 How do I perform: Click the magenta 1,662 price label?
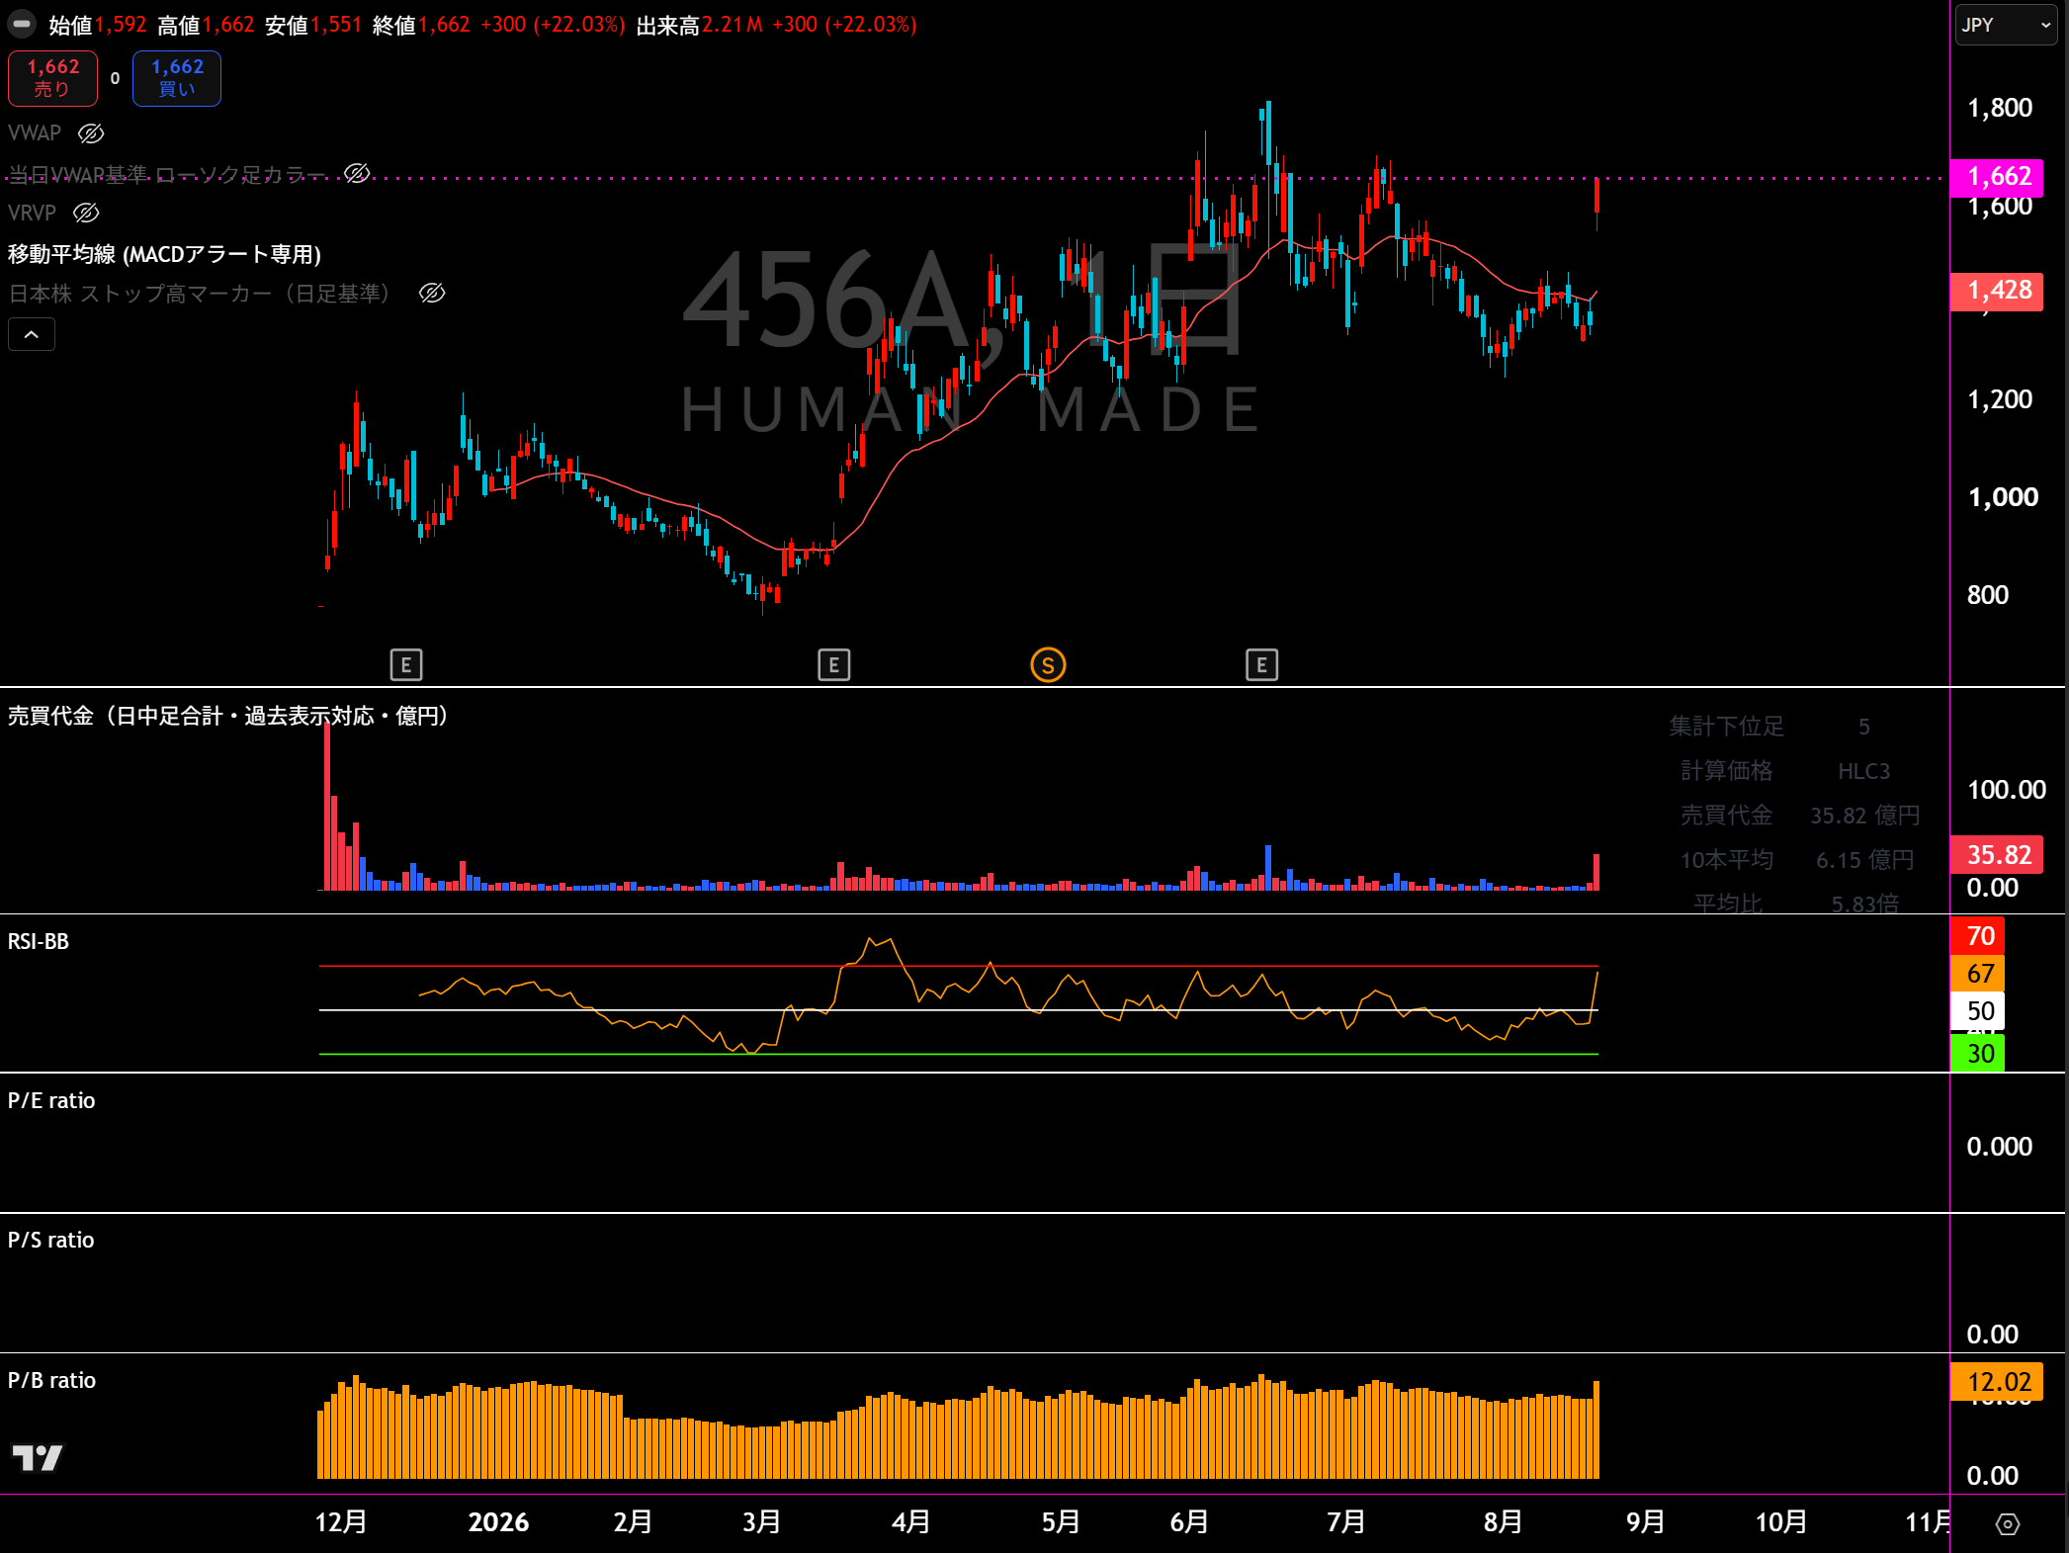coord(1997,177)
